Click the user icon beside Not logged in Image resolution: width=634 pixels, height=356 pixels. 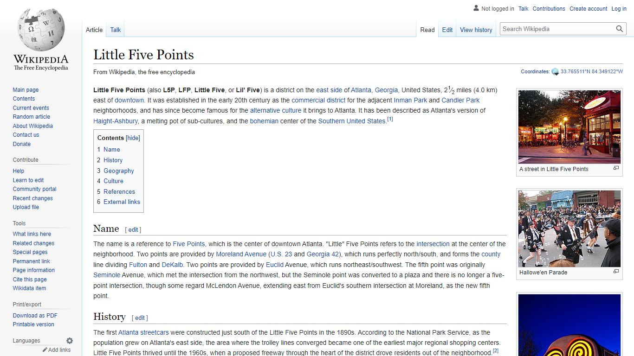tap(476, 8)
